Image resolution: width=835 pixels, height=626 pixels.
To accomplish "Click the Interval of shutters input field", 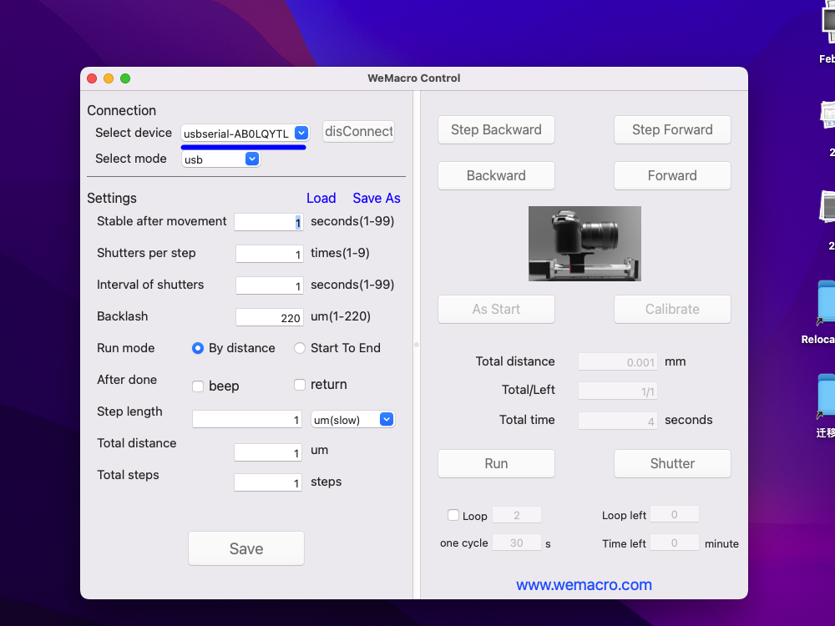I will (x=270, y=285).
